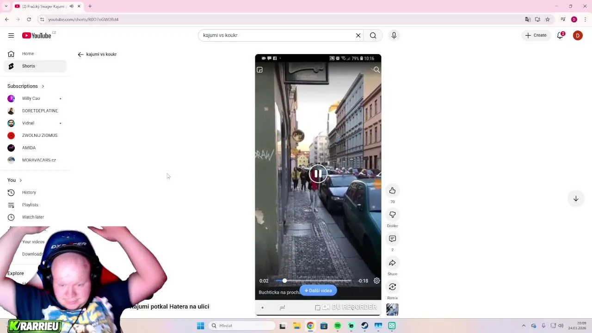Select Shorts in the sidebar
Screen dimensions: 592x333
pos(36,66)
